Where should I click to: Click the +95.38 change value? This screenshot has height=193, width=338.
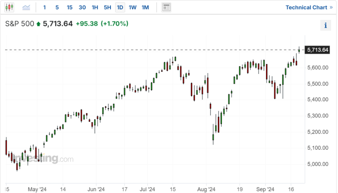pyautogui.click(x=87, y=24)
